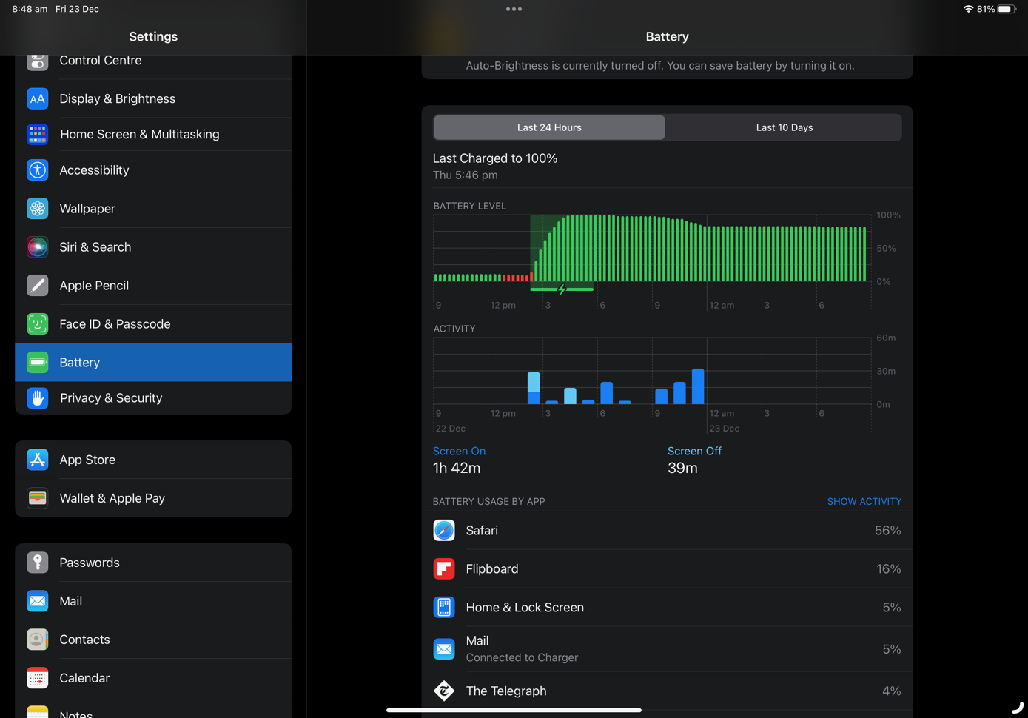Open Display & Brightness settings

pos(153,98)
